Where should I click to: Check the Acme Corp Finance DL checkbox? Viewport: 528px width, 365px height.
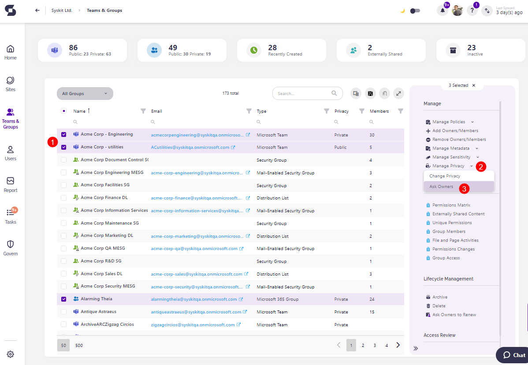point(64,198)
